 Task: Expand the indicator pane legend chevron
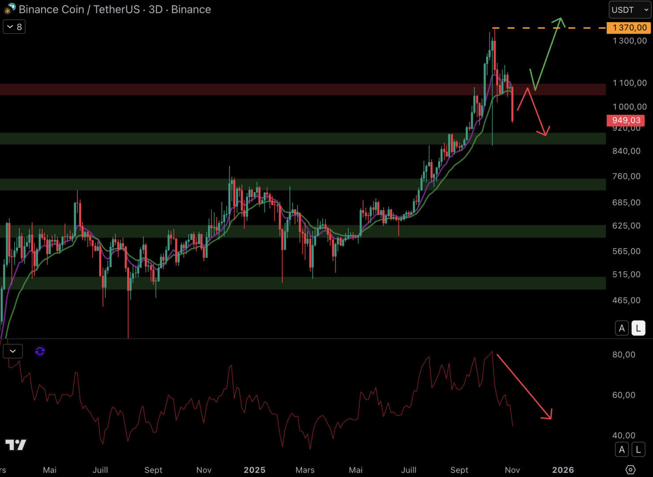coord(13,351)
